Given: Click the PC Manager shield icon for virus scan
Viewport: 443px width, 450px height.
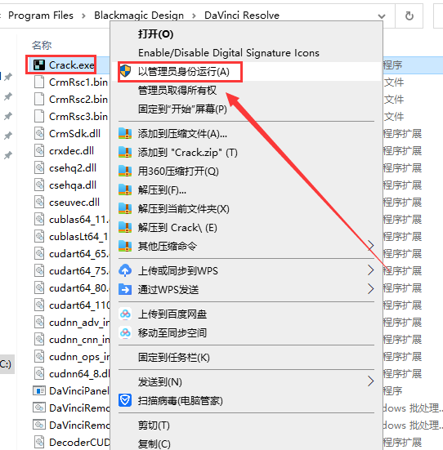Looking at the screenshot, I should pyautogui.click(x=125, y=400).
